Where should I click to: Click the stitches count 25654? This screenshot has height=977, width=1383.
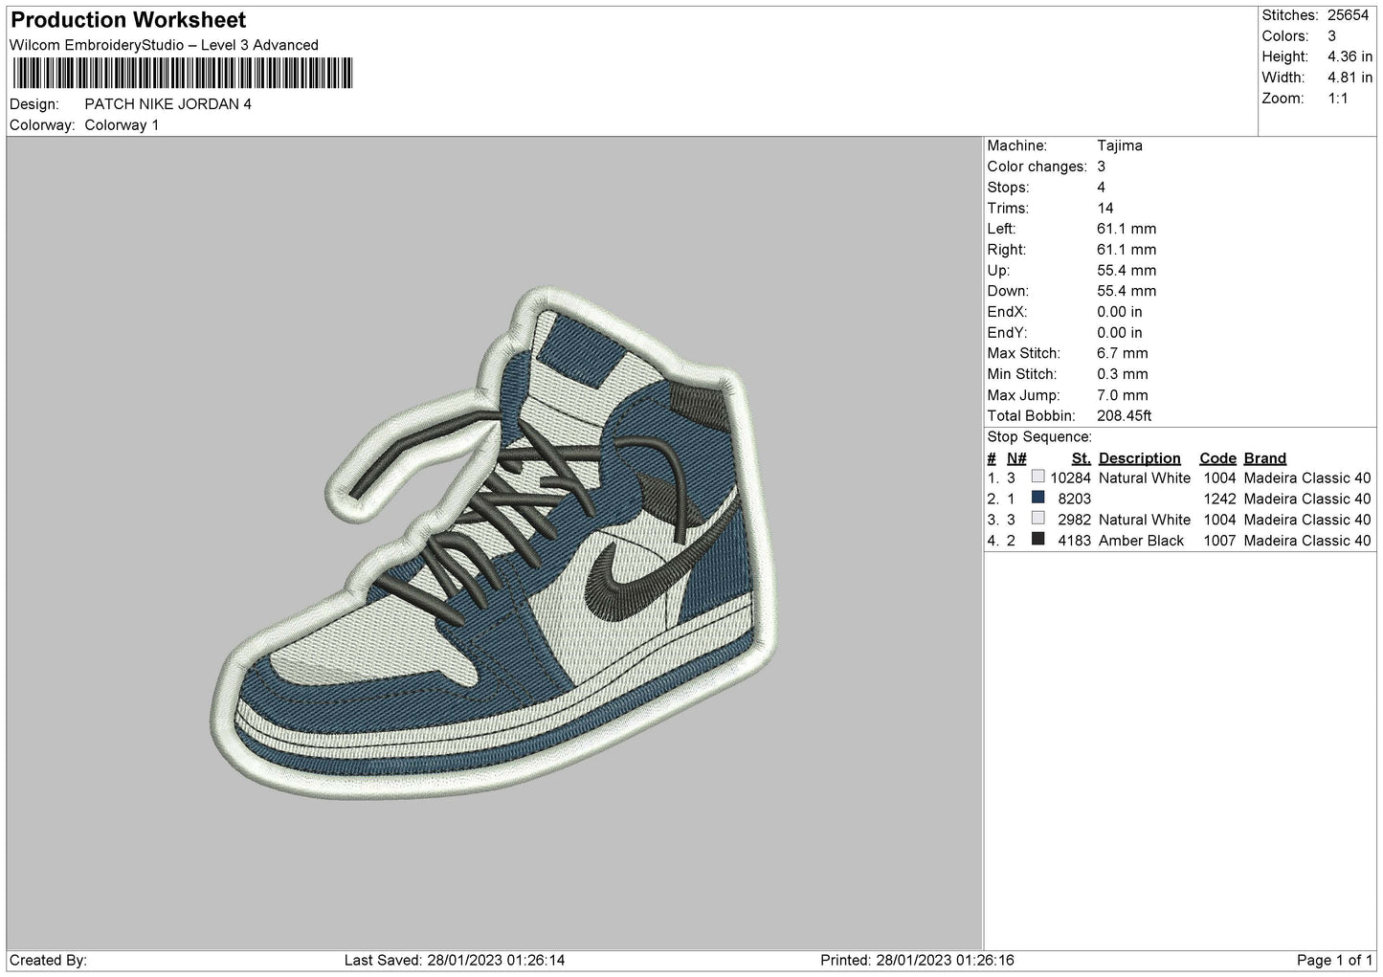(x=1350, y=15)
